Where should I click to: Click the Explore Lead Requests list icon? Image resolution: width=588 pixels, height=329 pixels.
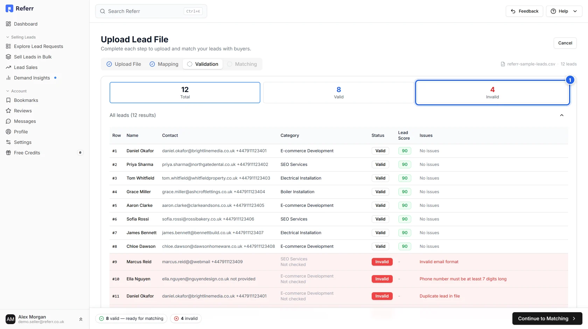pos(8,46)
